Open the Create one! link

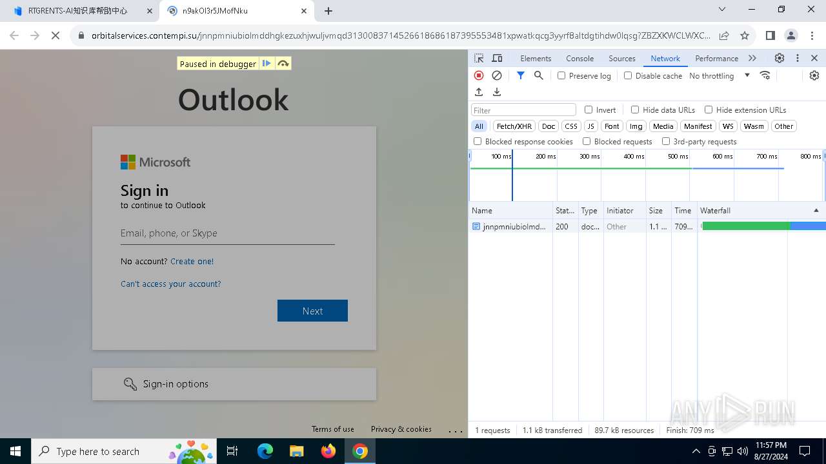tap(192, 261)
